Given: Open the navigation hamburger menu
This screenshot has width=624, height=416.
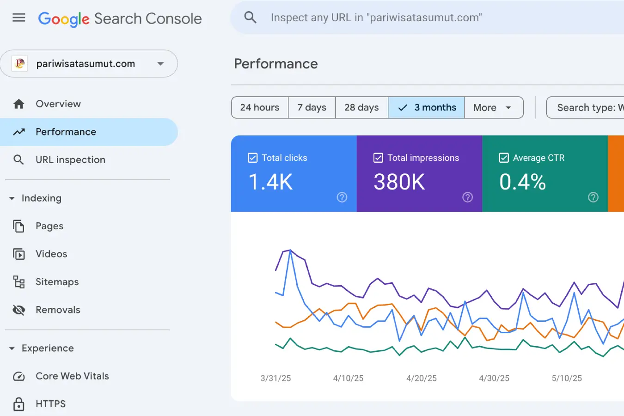Looking at the screenshot, I should coord(18,18).
